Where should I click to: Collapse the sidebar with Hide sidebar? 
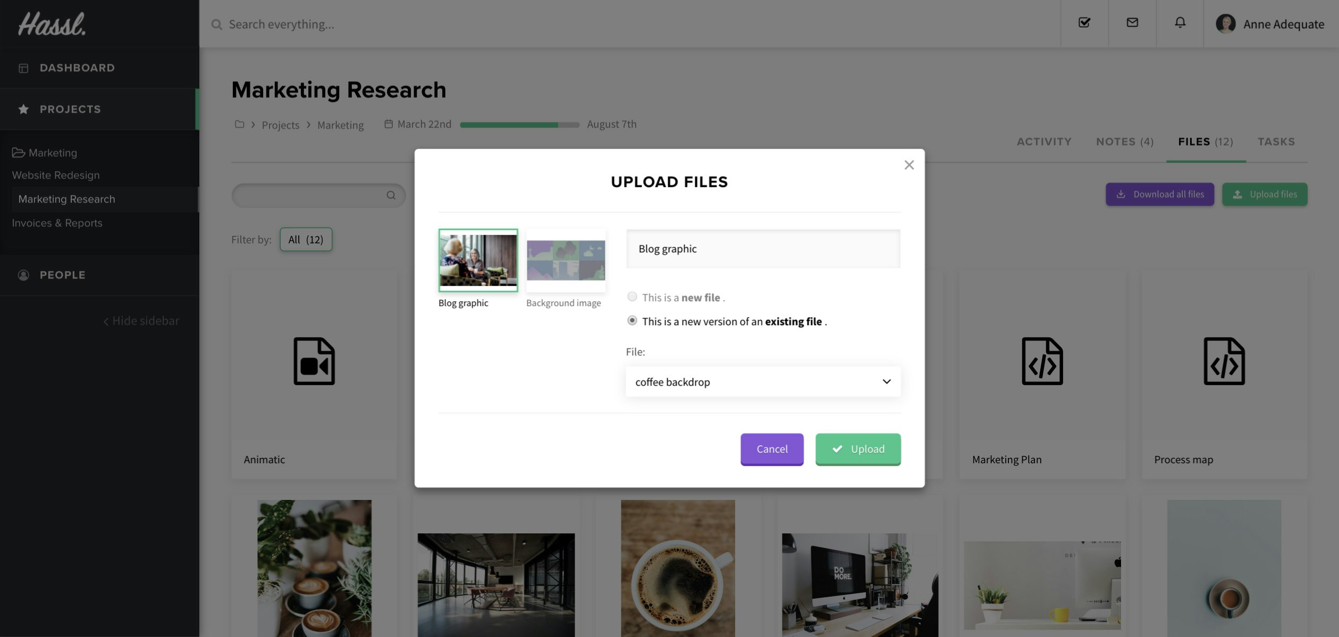(141, 321)
